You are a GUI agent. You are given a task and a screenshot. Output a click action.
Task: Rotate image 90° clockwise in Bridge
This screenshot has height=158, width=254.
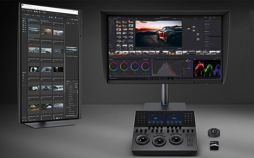[x=45, y=13]
